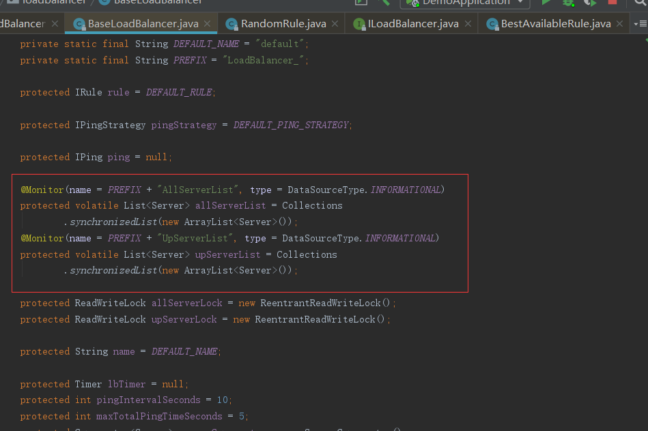Stop the running application
This screenshot has width=648, height=431.
(612, 2)
